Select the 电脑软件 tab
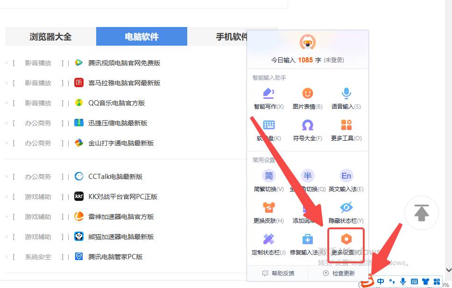 click(x=141, y=36)
